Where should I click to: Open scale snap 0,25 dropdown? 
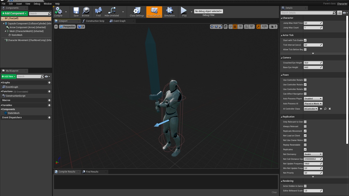264,27
